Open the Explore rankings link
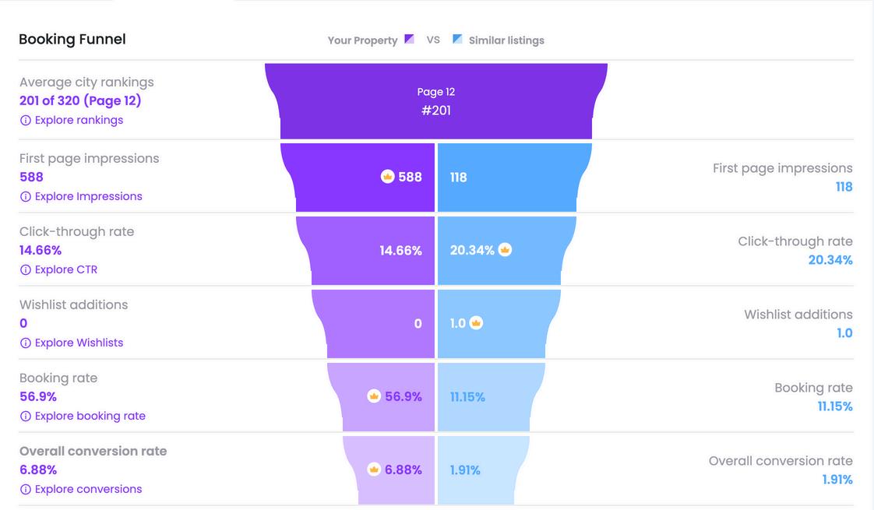874x510 pixels. [x=79, y=121]
